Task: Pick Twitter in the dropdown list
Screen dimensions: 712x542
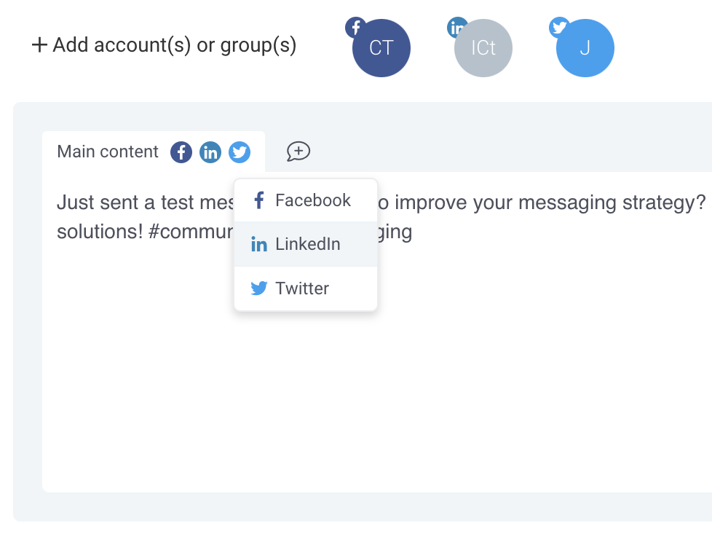Action: click(306, 288)
